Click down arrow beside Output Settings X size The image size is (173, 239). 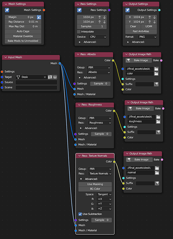(x=154, y=17)
